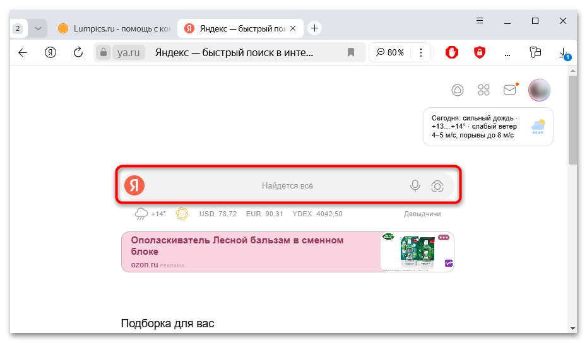Image resolution: width=587 pixels, height=343 pixels.
Task: Click the vertical scrollbar thumb
Action: coord(572,120)
